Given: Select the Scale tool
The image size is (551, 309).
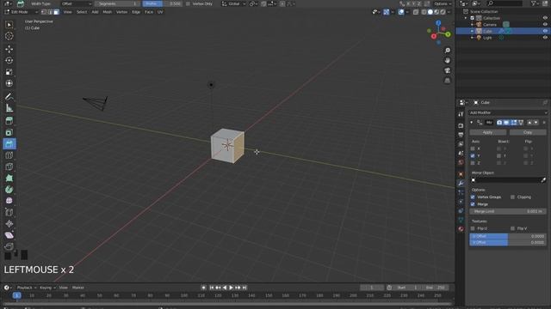Looking at the screenshot, I should click(x=9, y=72).
